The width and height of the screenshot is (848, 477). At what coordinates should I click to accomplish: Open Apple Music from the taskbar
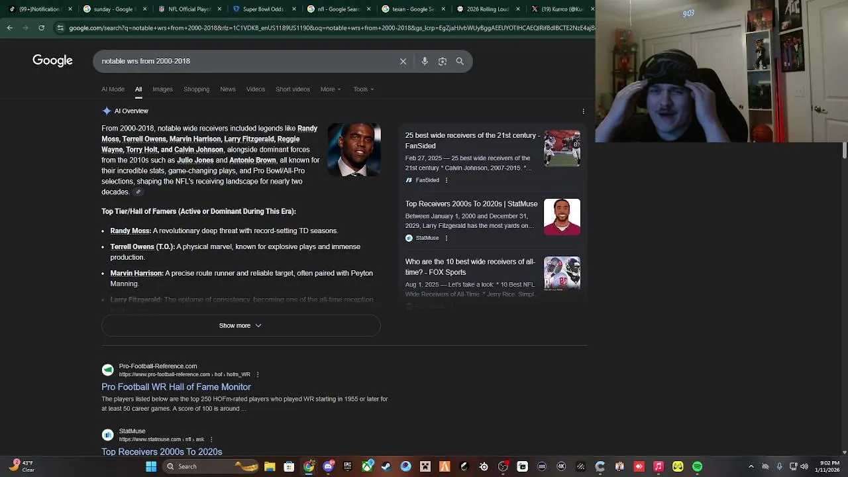659,466
